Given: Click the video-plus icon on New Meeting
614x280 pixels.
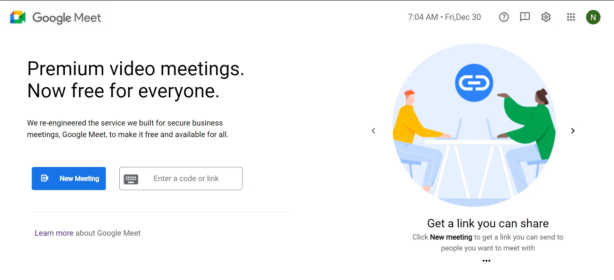Looking at the screenshot, I should click(45, 178).
